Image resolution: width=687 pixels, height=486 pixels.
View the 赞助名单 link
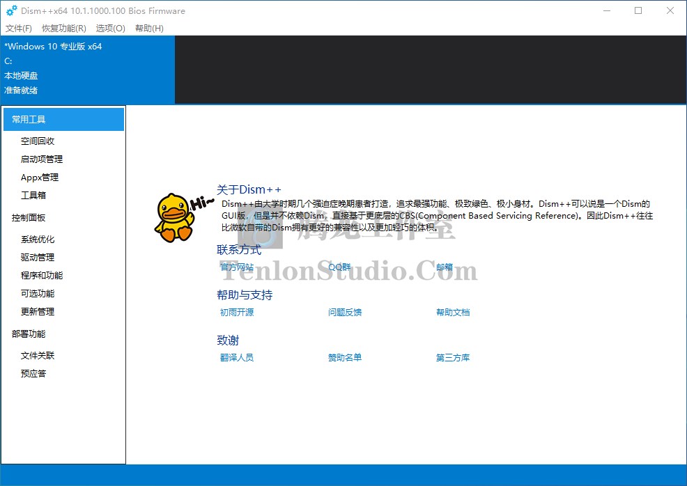(345, 358)
